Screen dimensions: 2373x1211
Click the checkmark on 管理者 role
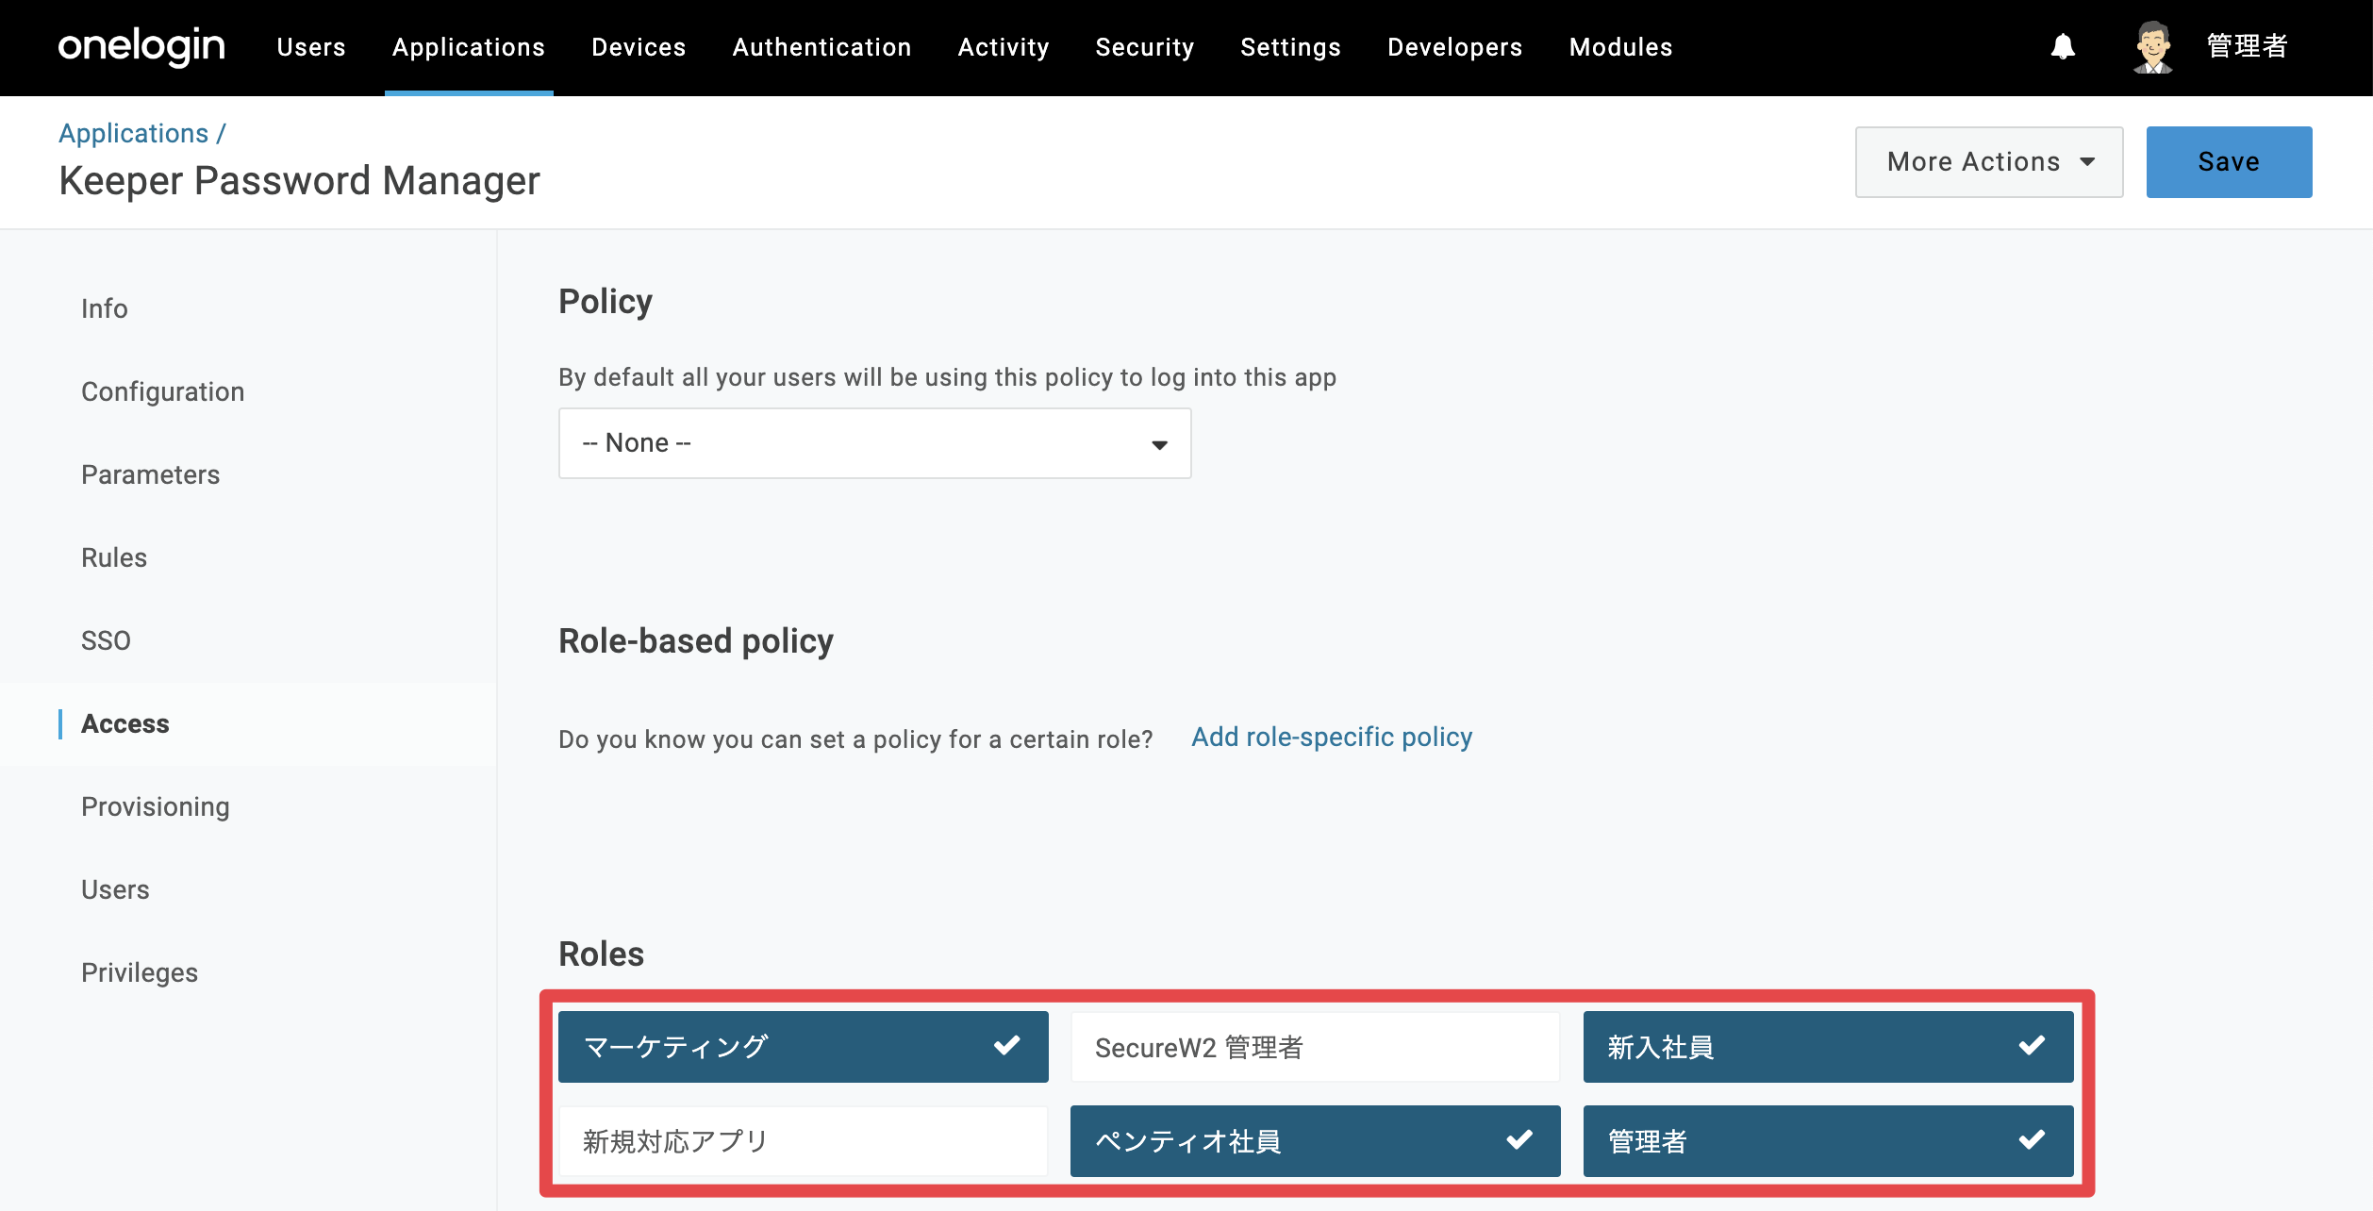coord(2032,1139)
